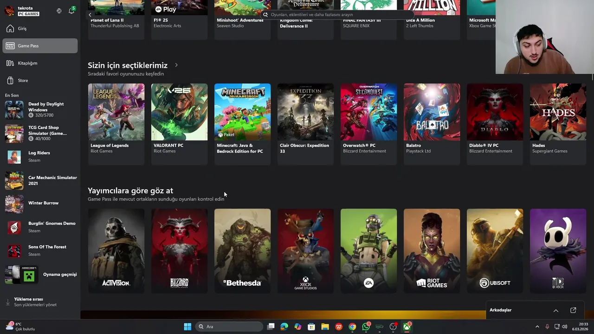This screenshot has height=334, width=594.
Task: Expand the Arkadaşlar friends panel chevron
Action: [556, 310]
